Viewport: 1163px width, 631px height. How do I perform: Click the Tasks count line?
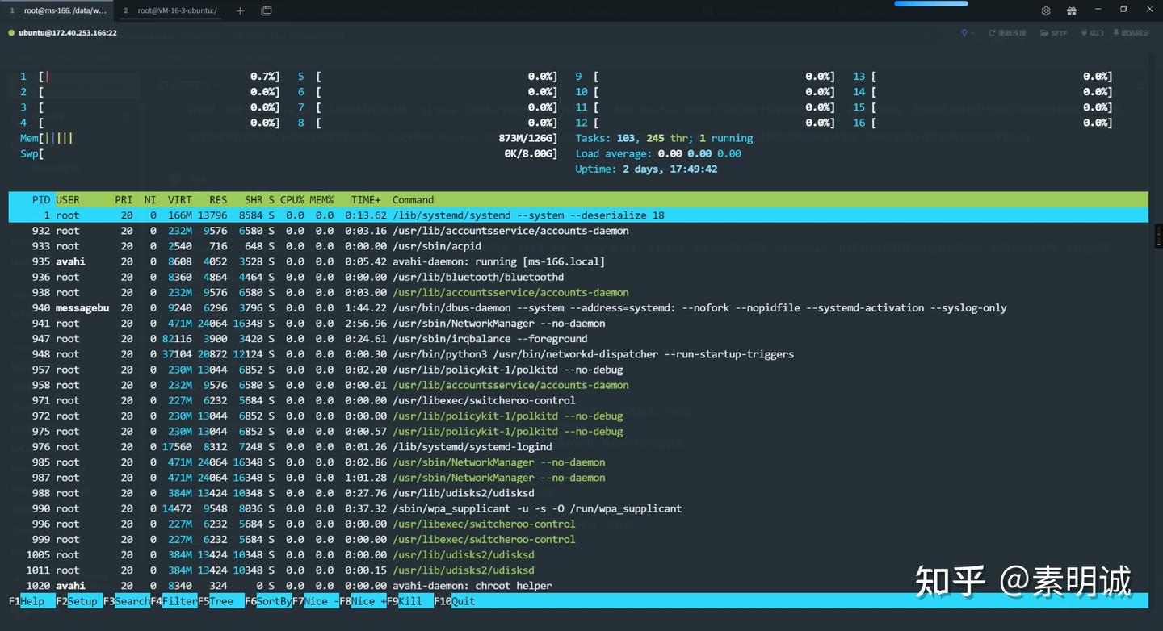pyautogui.click(x=664, y=138)
